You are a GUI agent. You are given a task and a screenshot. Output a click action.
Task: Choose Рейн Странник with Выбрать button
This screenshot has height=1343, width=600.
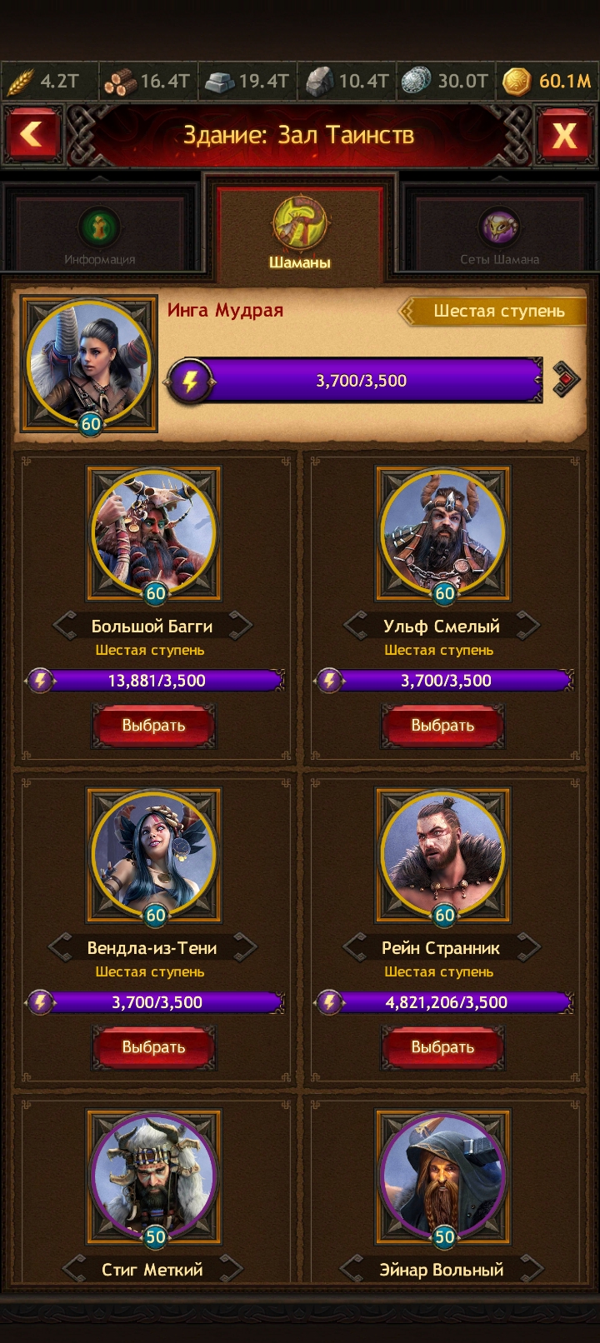(x=442, y=1046)
